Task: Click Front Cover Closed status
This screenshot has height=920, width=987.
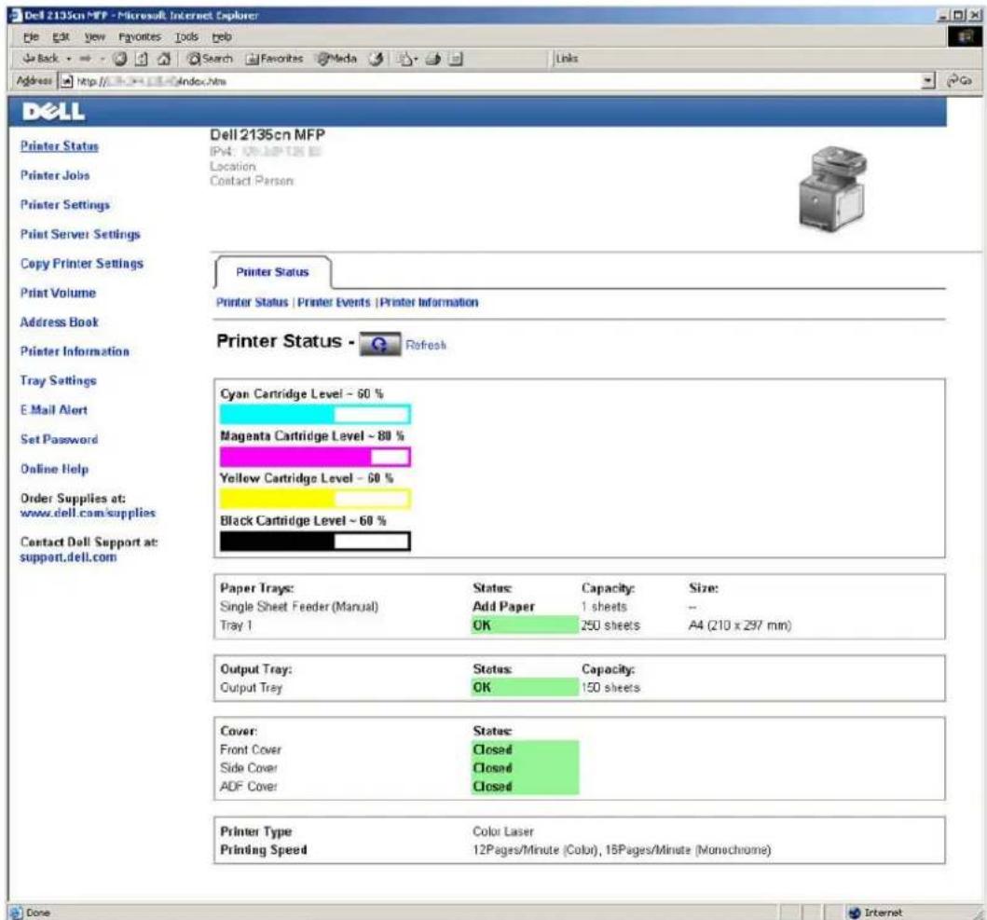Action: click(525, 749)
